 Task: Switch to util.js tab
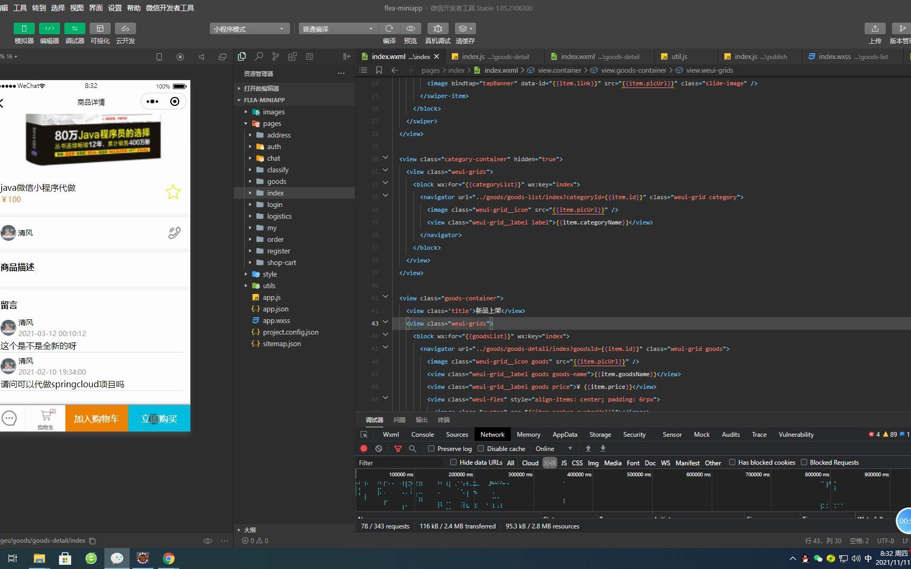point(679,56)
